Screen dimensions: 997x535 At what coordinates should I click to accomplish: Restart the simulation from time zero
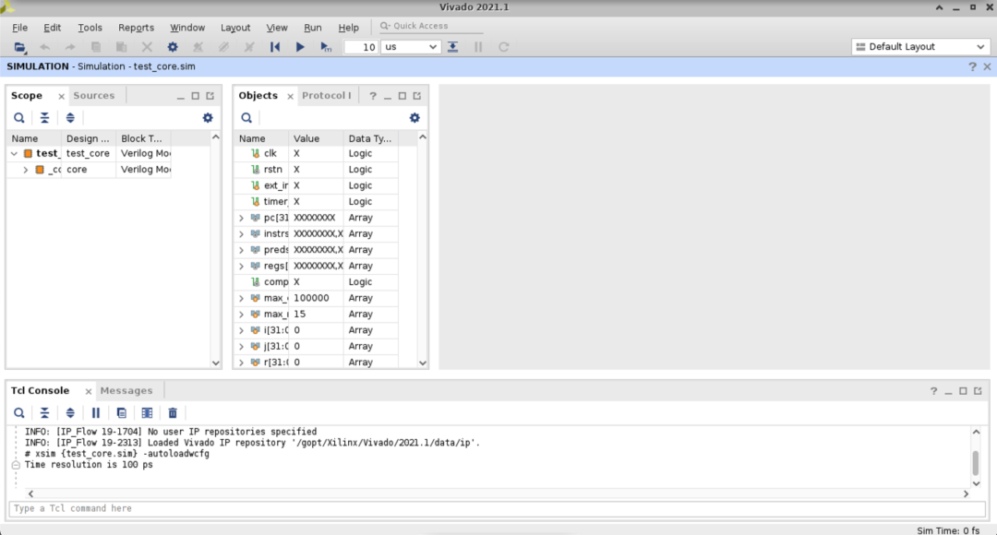(274, 47)
